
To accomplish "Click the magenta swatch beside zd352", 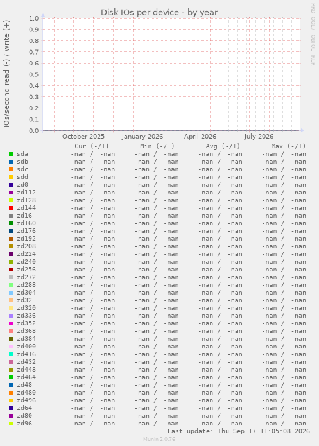I will click(x=11, y=323).
